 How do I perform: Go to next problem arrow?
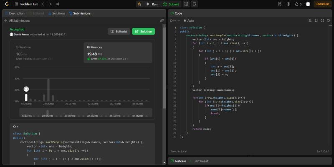point(50,4)
